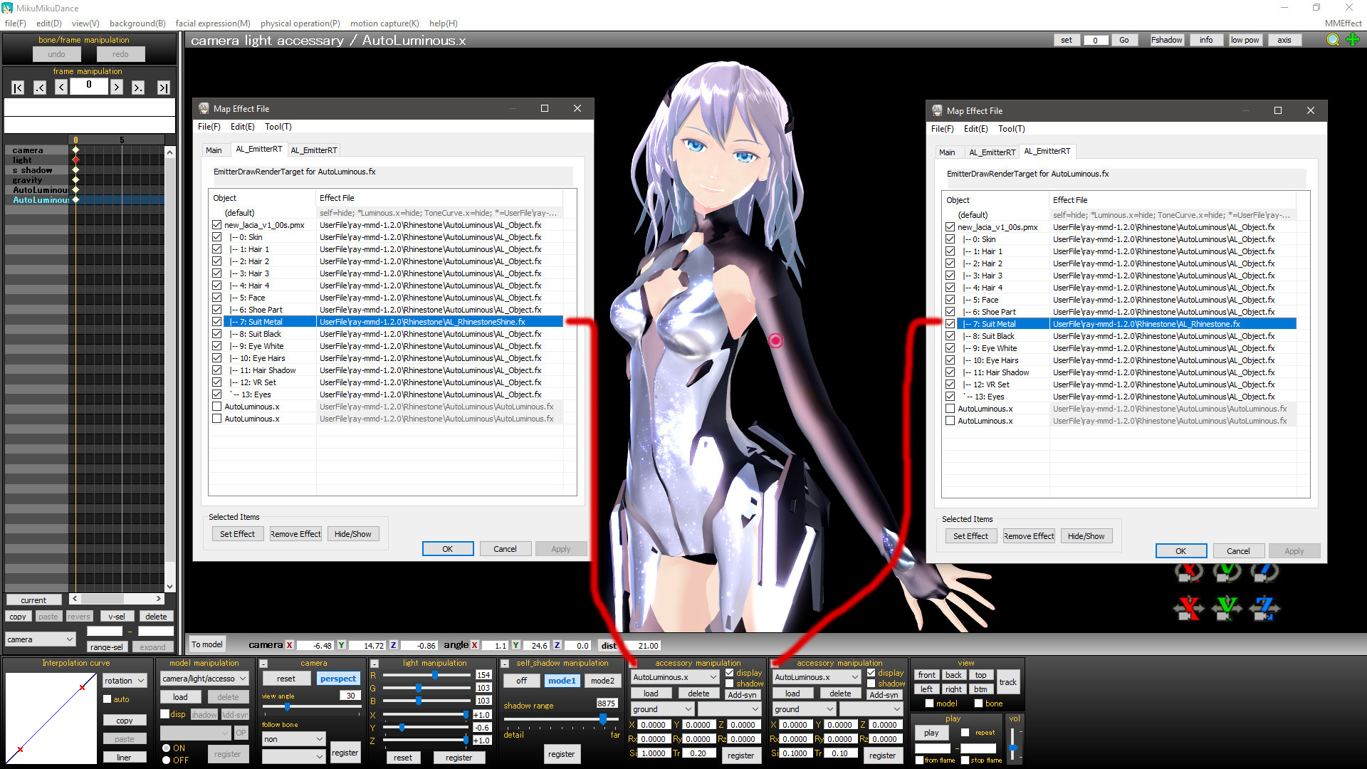This screenshot has height=769, width=1367.
Task: Click Set Effect in left Map Effect window
Action: (x=237, y=534)
